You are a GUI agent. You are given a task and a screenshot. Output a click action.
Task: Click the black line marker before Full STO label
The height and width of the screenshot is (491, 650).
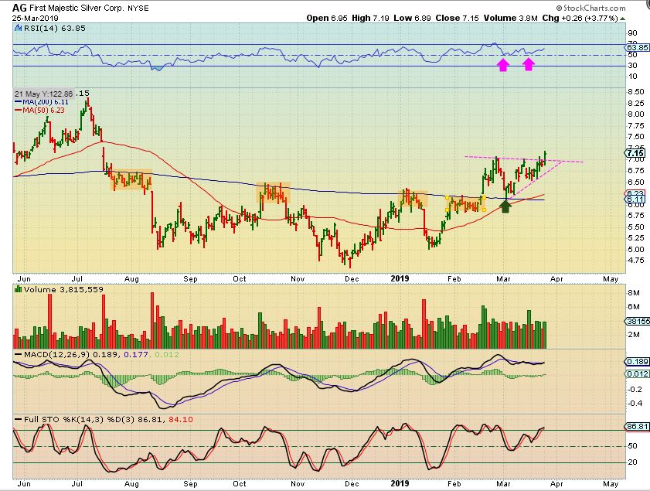pyautogui.click(x=19, y=419)
